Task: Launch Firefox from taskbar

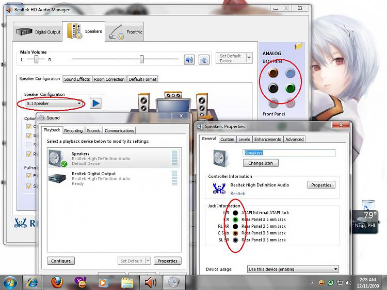Action: coord(57,283)
